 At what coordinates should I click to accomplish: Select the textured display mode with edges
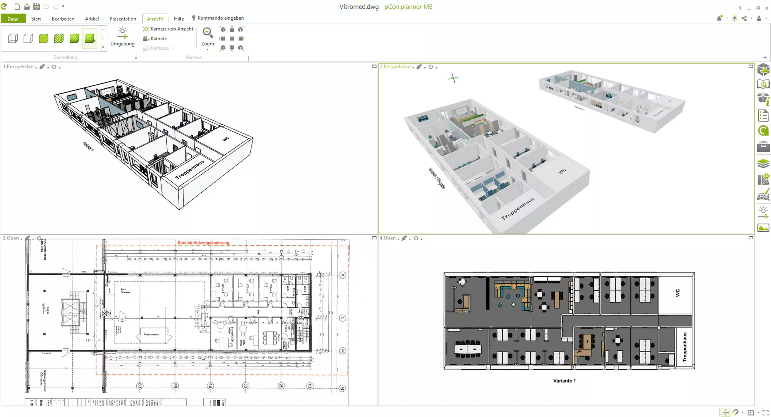click(59, 39)
